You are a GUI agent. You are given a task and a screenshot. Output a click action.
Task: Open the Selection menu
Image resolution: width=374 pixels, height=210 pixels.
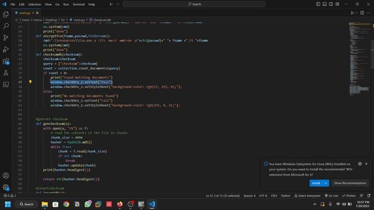(34, 4)
